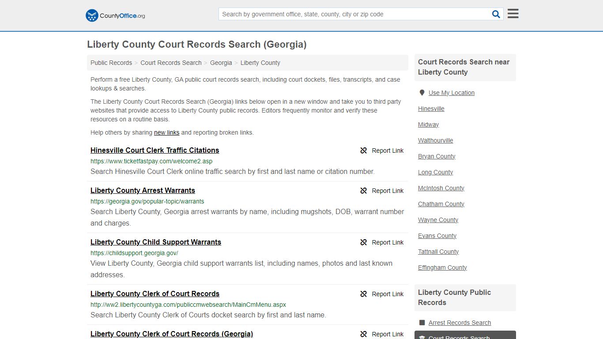Open the CountyOffice.org logo homepage
This screenshot has height=339, width=603.
point(115,15)
